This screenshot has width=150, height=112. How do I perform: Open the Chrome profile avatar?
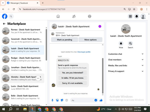(x=141, y=9)
